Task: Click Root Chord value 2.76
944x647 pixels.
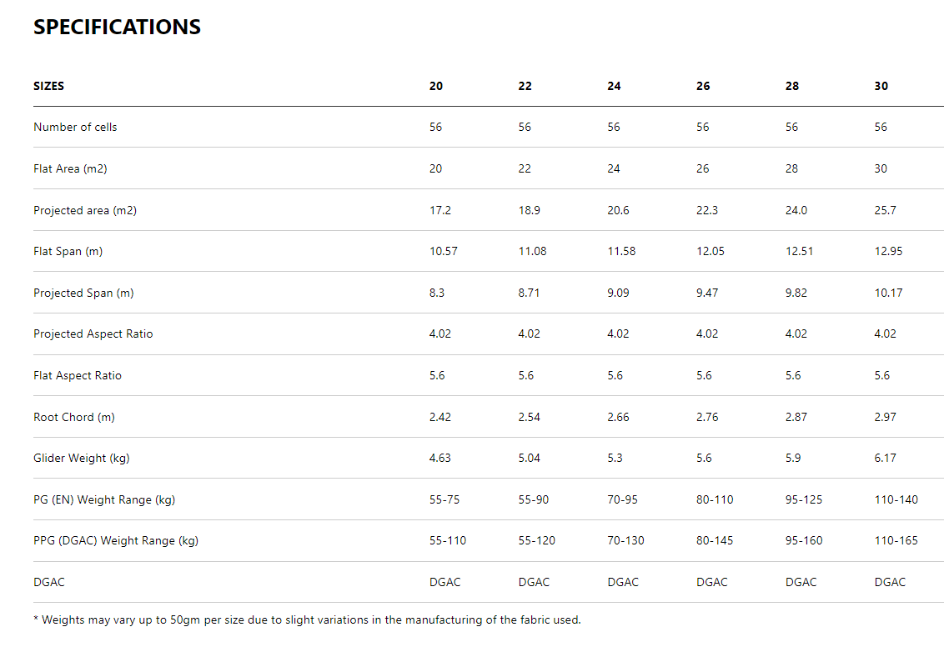Action: pos(707,416)
